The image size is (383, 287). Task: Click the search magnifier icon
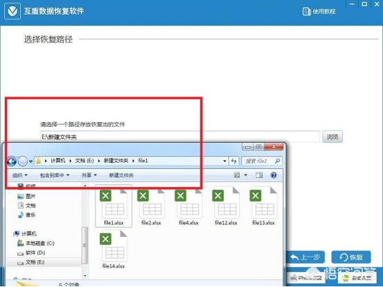(277, 161)
